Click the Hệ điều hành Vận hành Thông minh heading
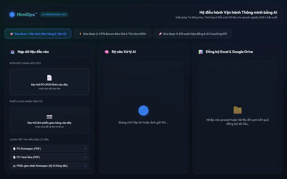 [238, 13]
